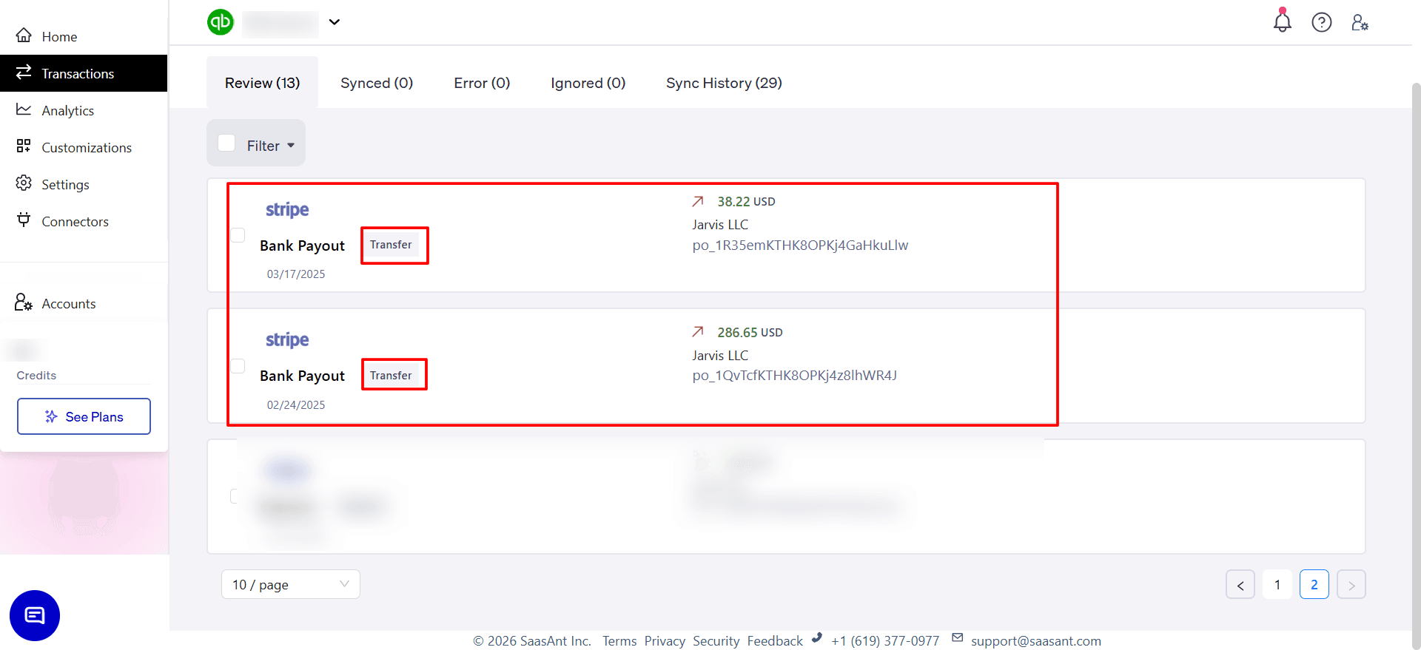Image resolution: width=1421 pixels, height=650 pixels.
Task: Click the envelope icon in footer
Action: coord(958,637)
